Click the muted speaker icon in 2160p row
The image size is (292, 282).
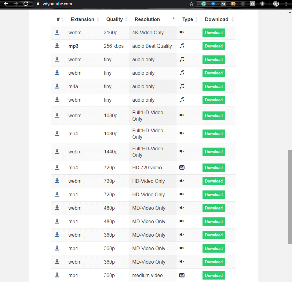182,32
